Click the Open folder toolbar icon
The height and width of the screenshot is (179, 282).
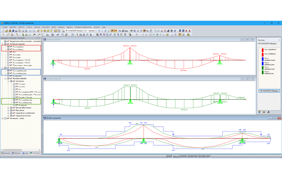click(6, 31)
